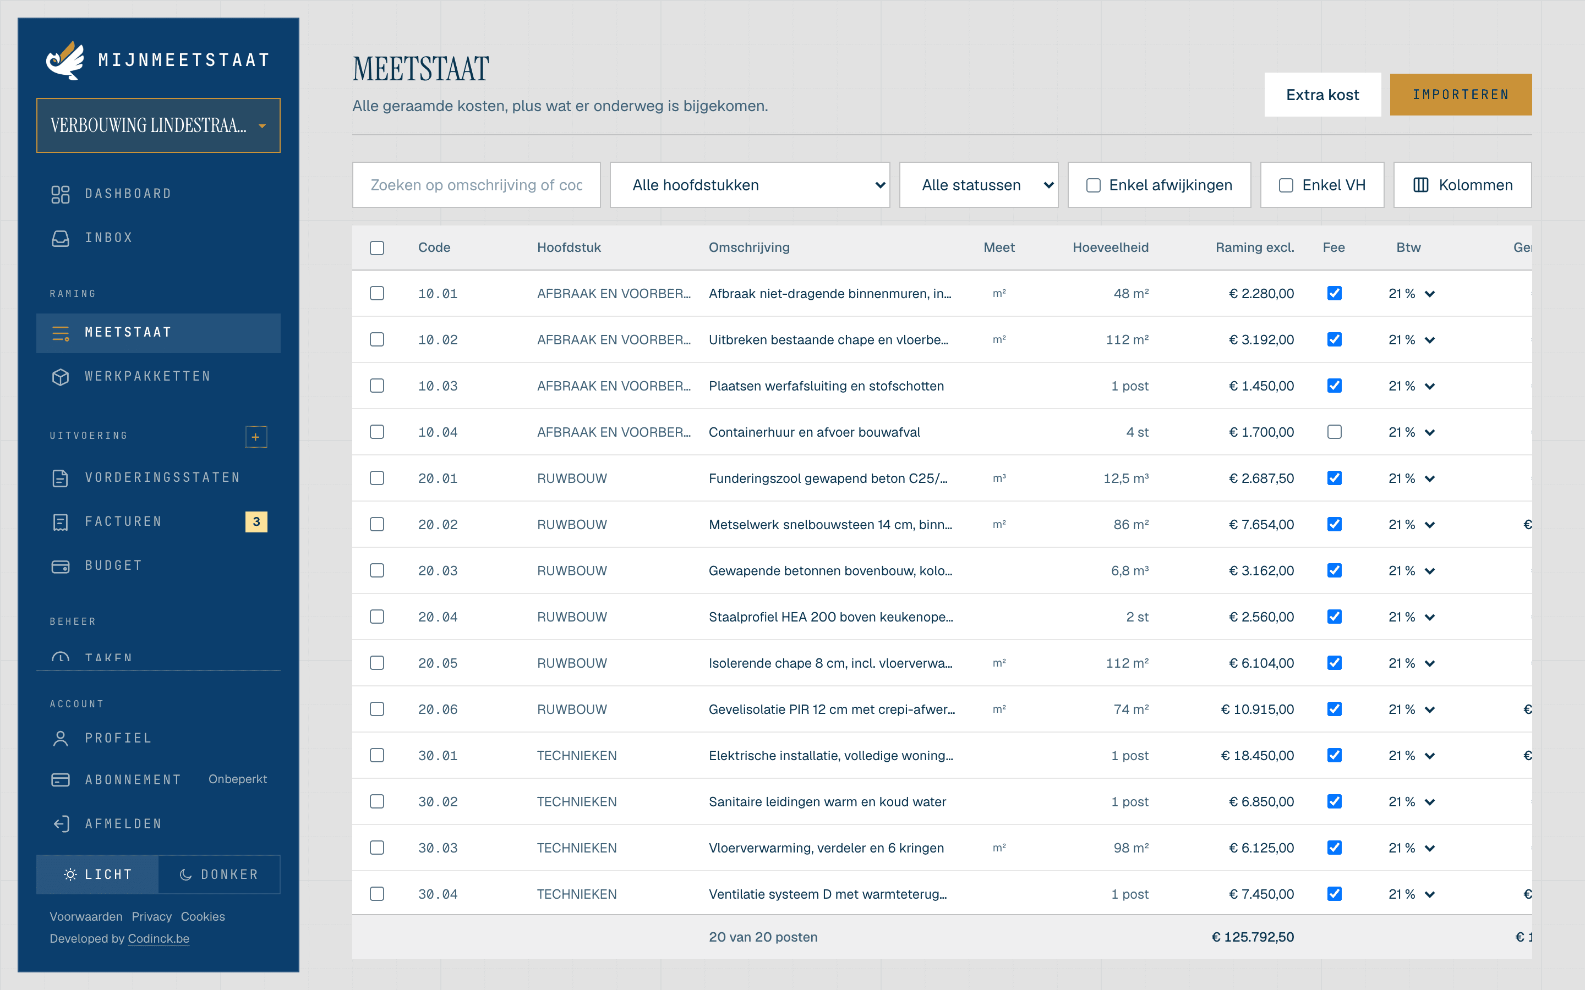Click the MijnMeetstaat swan logo
This screenshot has width=1585, height=990.
click(65, 61)
